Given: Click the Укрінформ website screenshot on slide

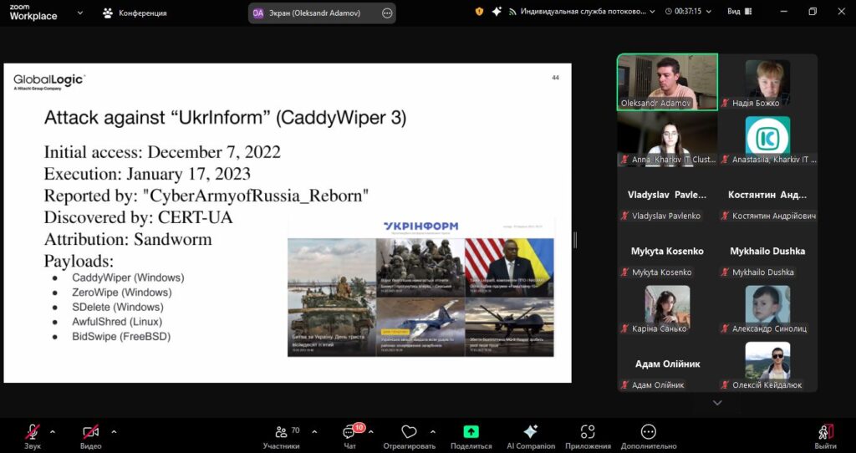Looking at the screenshot, I should coord(420,287).
